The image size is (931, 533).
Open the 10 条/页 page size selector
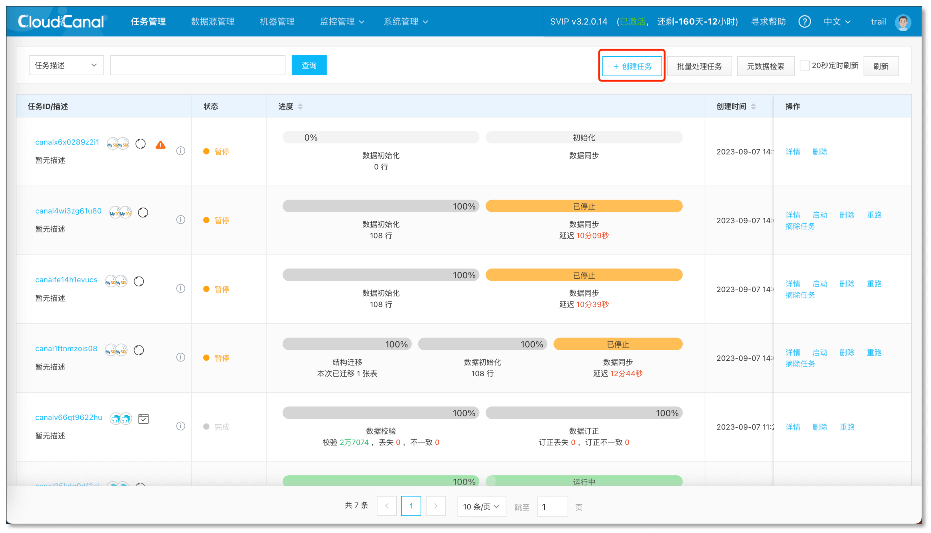tap(481, 507)
